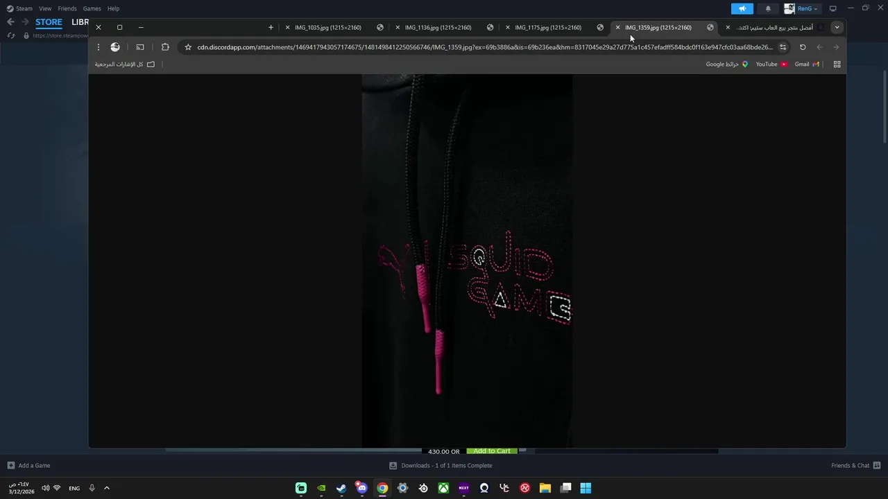
Task: Open Google Chrome taskbar icon
Action: tap(382, 488)
